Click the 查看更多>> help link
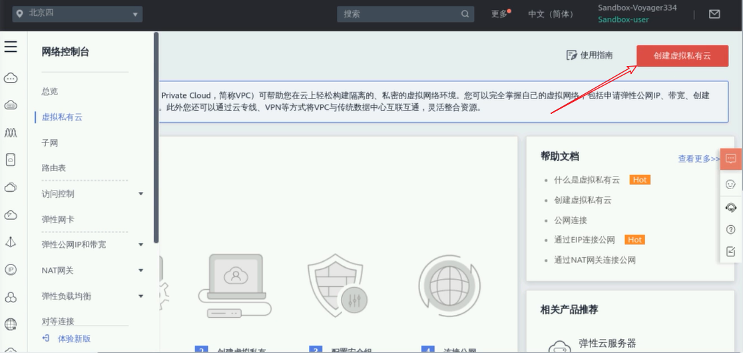This screenshot has height=353, width=743. click(x=700, y=159)
